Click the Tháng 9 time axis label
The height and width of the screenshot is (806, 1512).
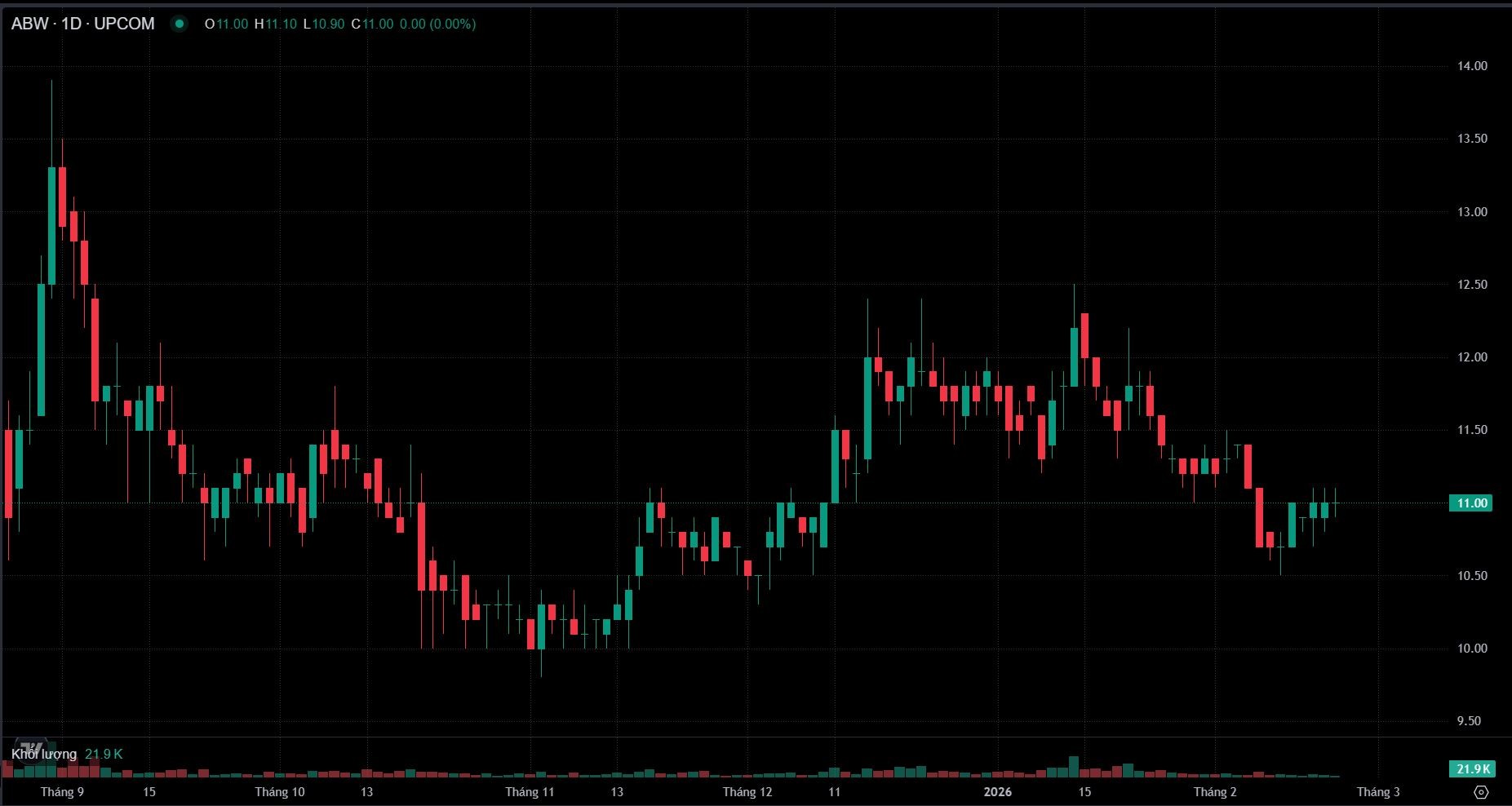click(x=62, y=792)
